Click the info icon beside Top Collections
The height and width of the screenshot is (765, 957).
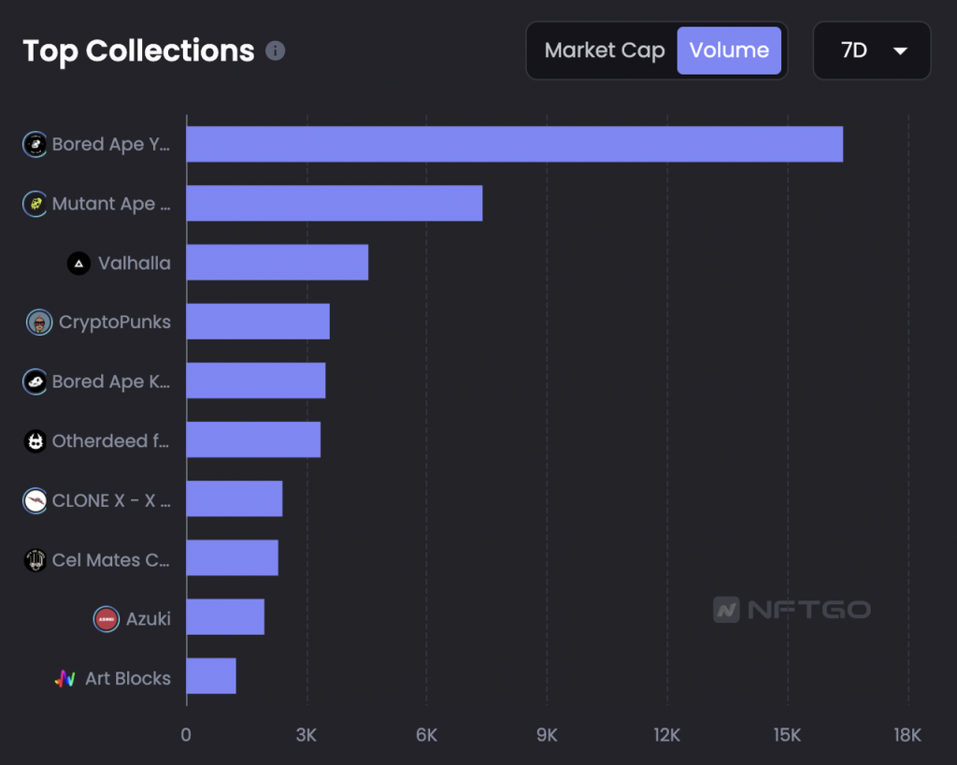(276, 51)
